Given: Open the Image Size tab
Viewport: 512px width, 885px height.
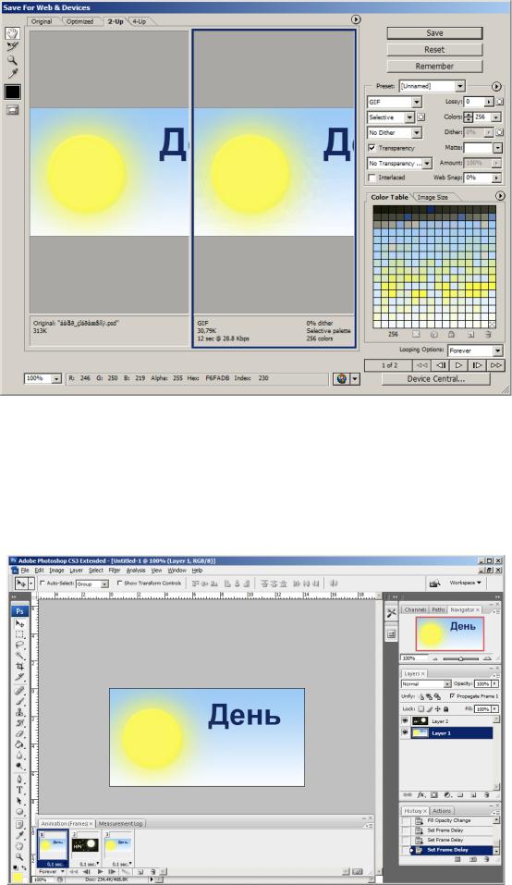Looking at the screenshot, I should pos(433,197).
